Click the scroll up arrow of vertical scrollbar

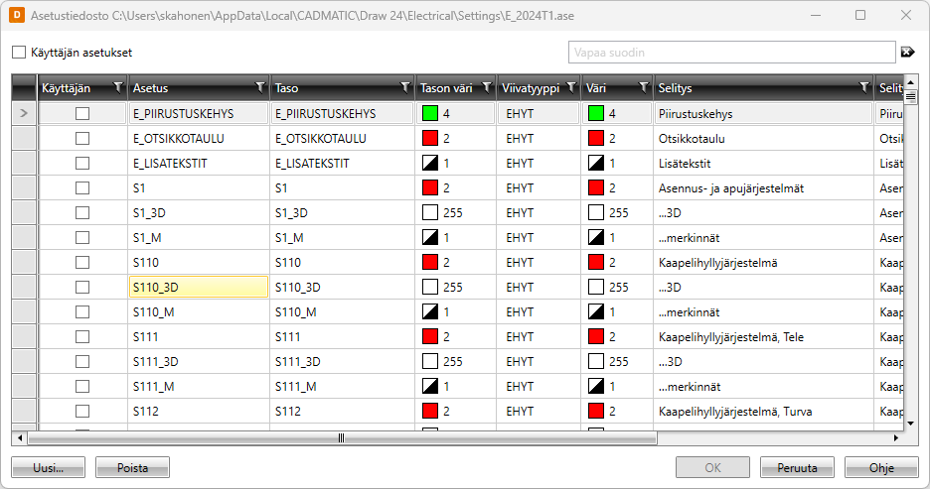[910, 81]
